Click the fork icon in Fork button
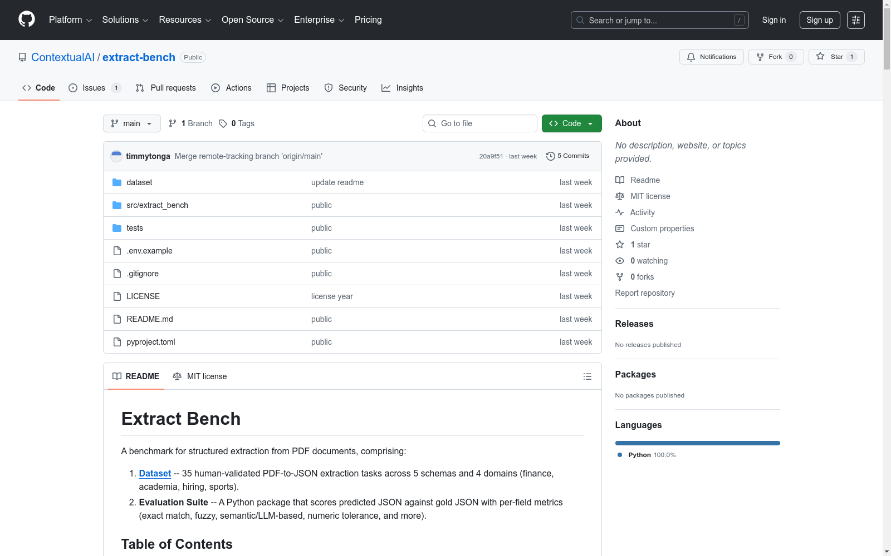The height and width of the screenshot is (556, 891). tap(760, 57)
